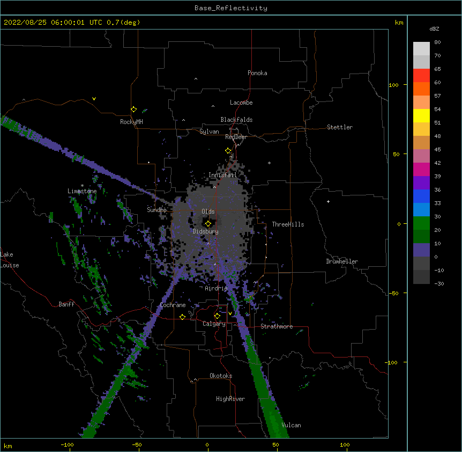Click the RockyMH label
The width and height of the screenshot is (462, 452).
coord(131,122)
